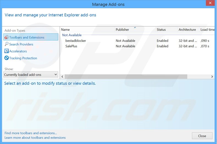Click bestadblocker's Not Available publisher cell

125,41
